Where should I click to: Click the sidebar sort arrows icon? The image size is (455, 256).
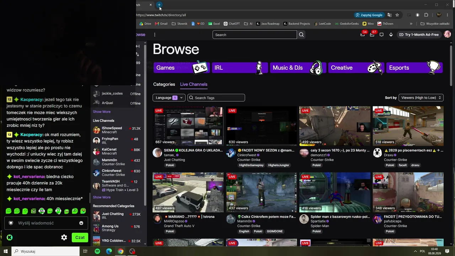tap(138, 54)
